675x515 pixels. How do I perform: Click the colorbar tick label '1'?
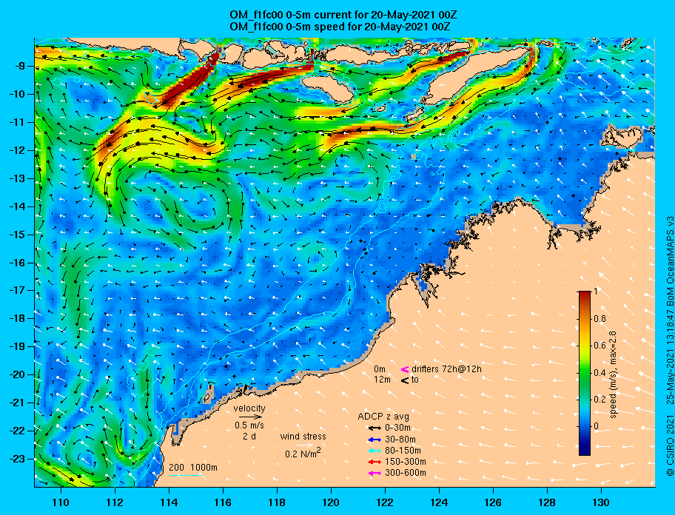pos(595,292)
